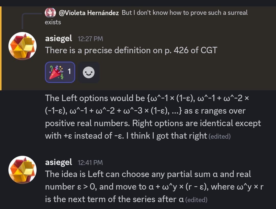Open the add reaction smiley picker
The image size is (276, 209).
pos(89,72)
